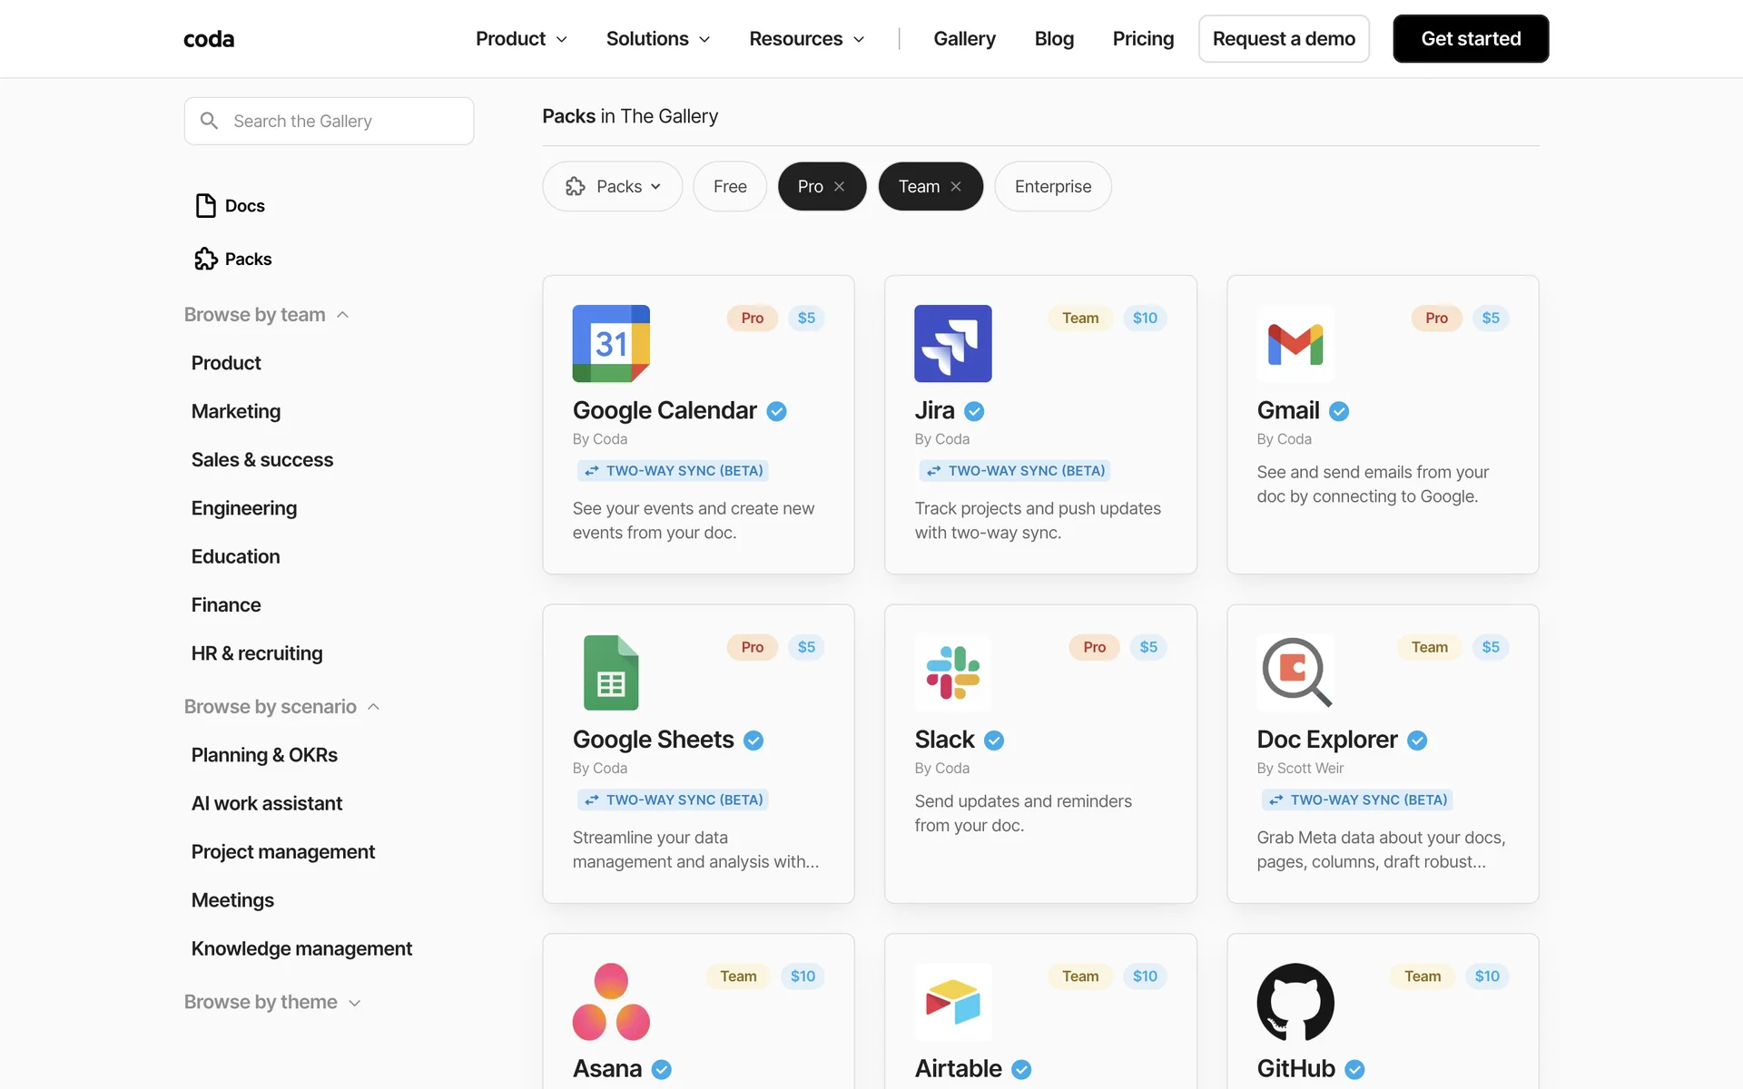The image size is (1743, 1089).
Task: Enable the Free filter chip
Action: click(x=730, y=186)
